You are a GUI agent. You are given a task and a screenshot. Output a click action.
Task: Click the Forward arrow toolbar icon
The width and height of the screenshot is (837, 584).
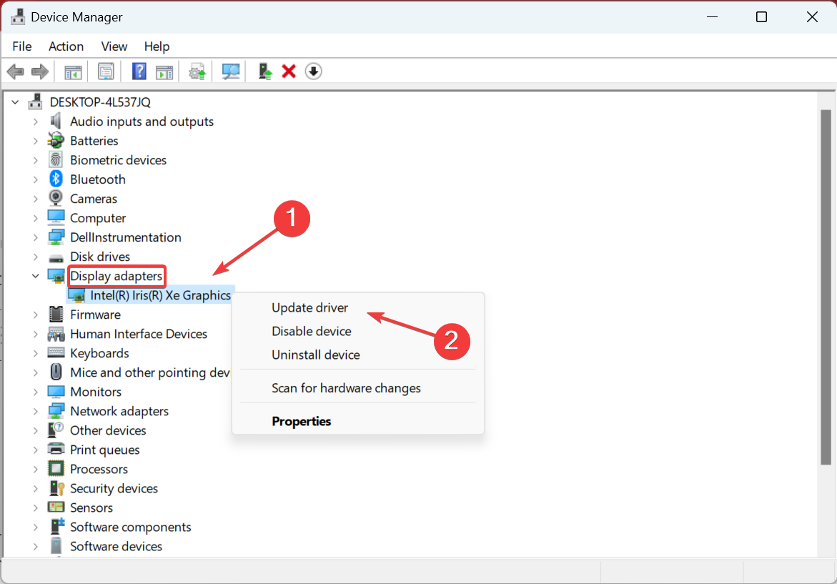40,71
